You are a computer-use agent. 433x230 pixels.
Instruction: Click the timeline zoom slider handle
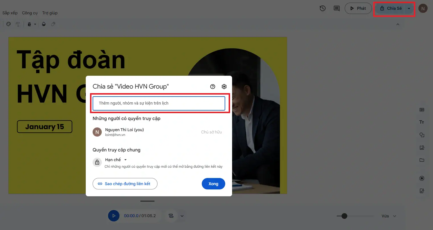(344, 216)
